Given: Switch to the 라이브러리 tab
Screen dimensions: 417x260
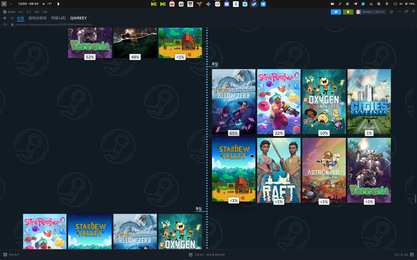Looking at the screenshot, I should pos(38,18).
